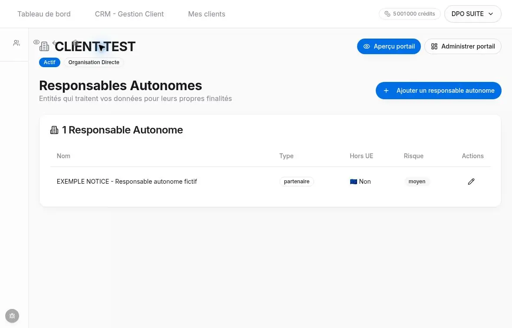Image resolution: width=512 pixels, height=328 pixels.
Task: Open CRM - Gestion Client menu item
Action: click(x=129, y=14)
